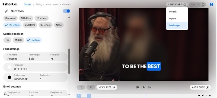Click the highlighted BEST subtitle word
The width and height of the screenshot is (217, 98).
click(154, 66)
